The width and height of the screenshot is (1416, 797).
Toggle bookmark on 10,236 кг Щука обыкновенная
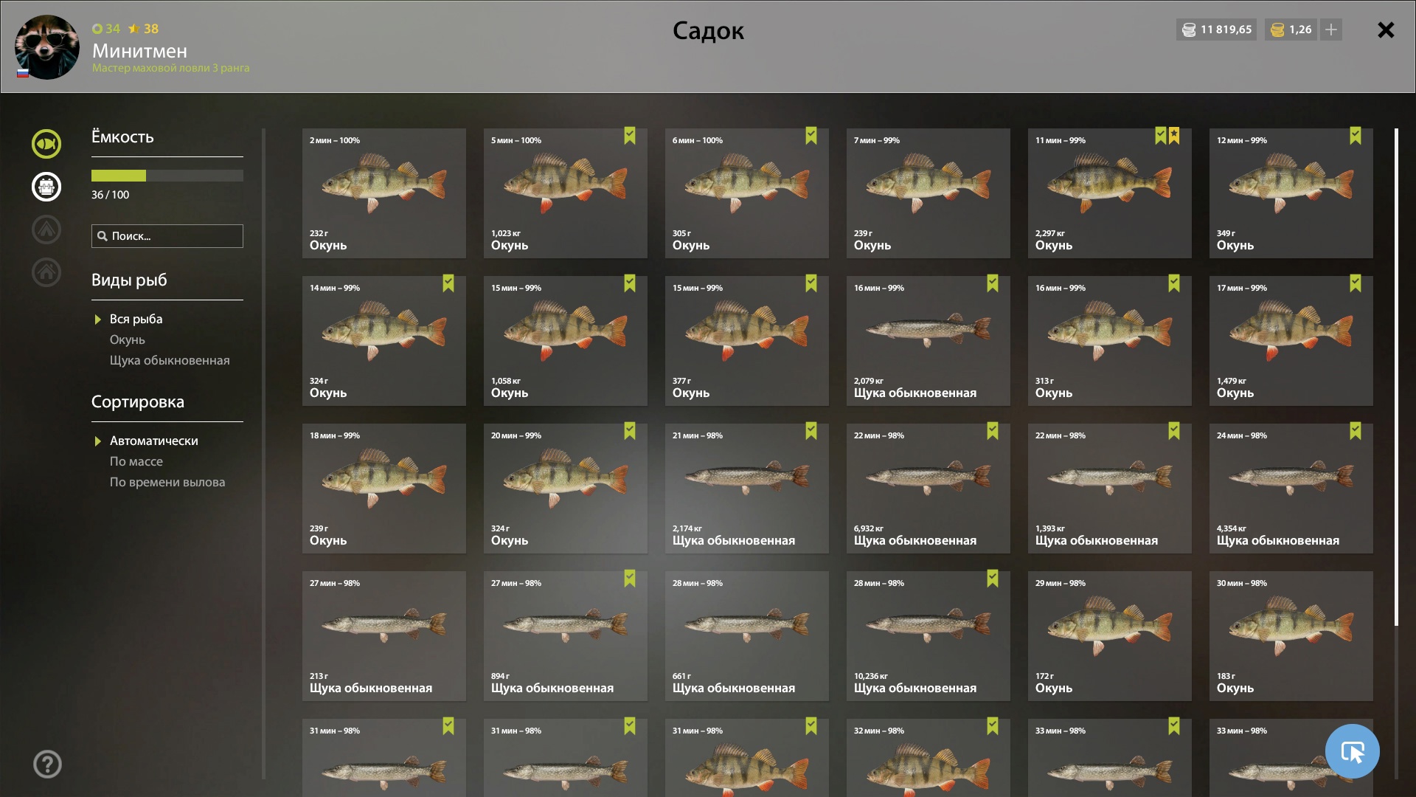click(x=993, y=579)
